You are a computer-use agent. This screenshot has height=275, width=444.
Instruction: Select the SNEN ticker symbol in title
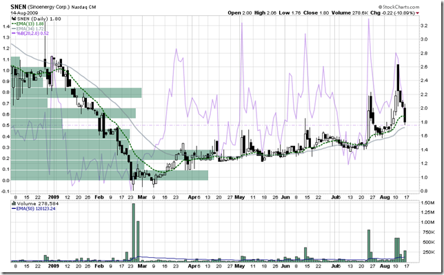(18, 7)
